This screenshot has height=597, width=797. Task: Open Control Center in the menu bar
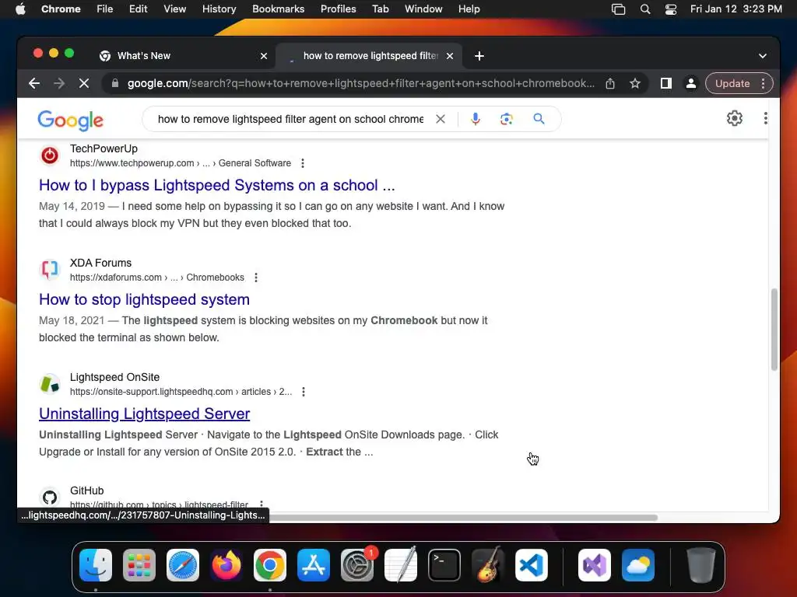tap(670, 9)
